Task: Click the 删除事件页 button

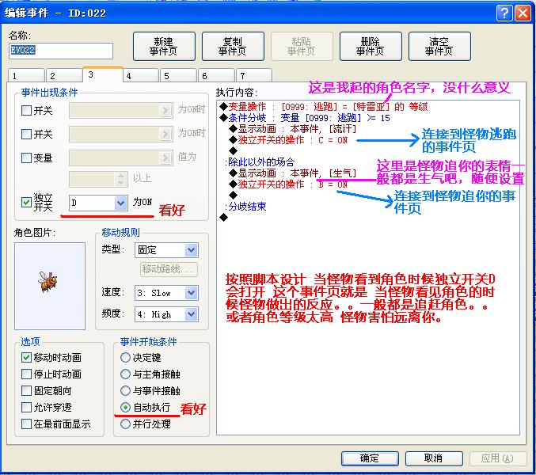Action: (371, 47)
